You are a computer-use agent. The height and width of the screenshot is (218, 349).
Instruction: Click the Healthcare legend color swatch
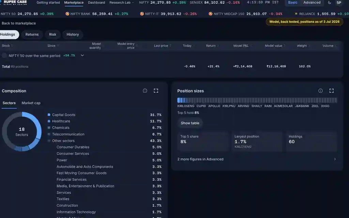coord(49,121)
